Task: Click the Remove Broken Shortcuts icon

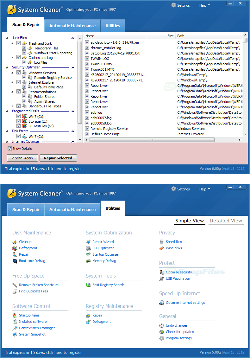Action: click(15, 285)
